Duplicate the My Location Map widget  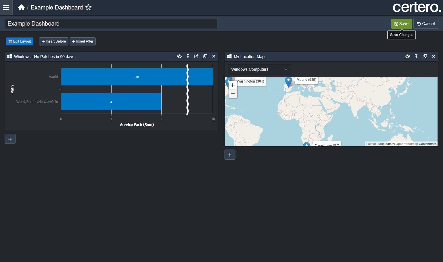(x=425, y=56)
